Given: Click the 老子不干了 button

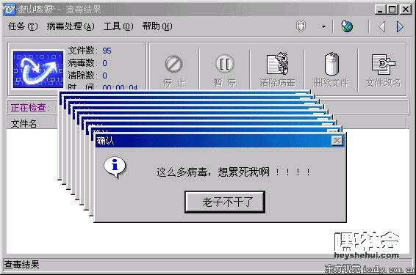Looking at the screenshot, I should (225, 202).
